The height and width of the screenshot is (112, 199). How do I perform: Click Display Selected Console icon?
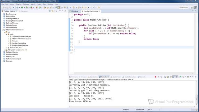point(183,77)
